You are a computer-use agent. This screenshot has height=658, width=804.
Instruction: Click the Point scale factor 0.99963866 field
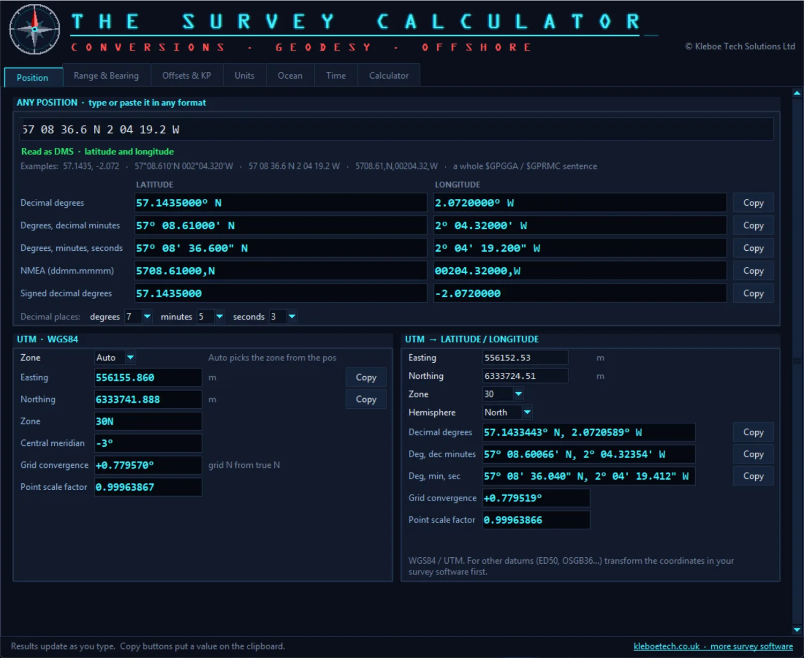(x=537, y=520)
